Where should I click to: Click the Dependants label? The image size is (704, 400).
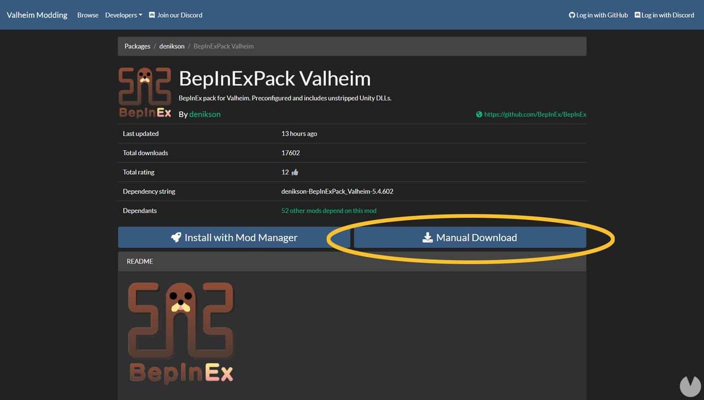(140, 211)
